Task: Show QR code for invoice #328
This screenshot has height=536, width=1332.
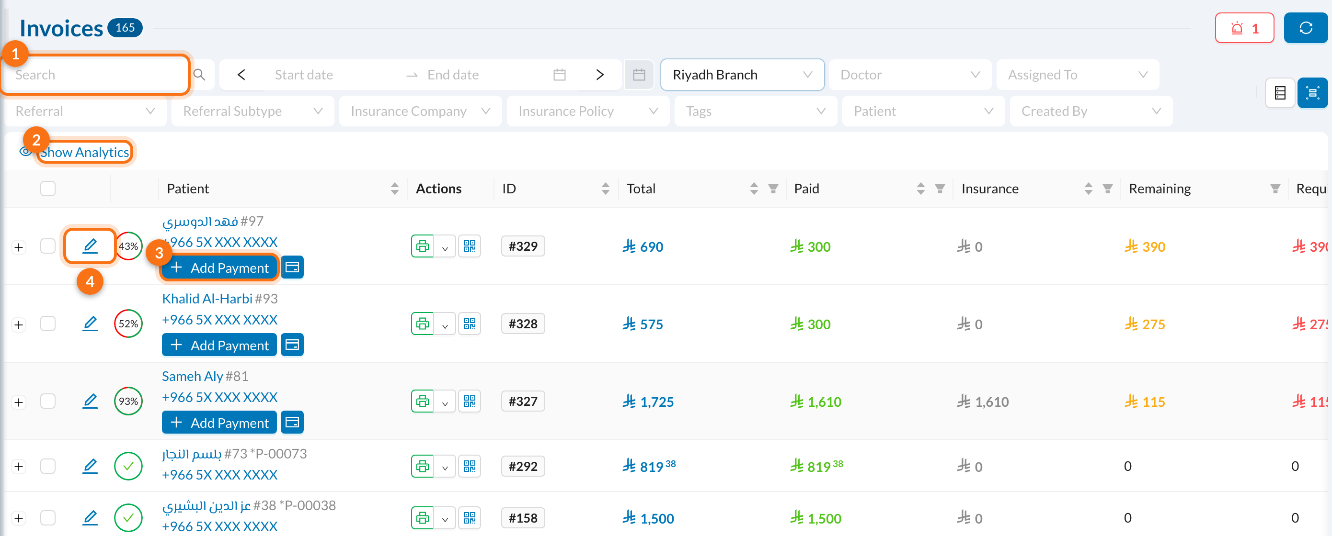Action: click(x=470, y=324)
